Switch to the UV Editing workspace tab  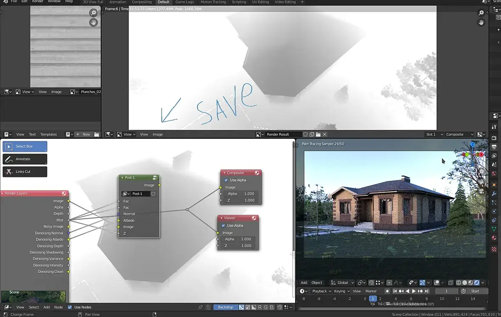260,2
